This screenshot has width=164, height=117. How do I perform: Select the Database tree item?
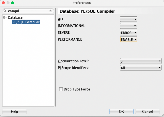[x=15, y=17]
